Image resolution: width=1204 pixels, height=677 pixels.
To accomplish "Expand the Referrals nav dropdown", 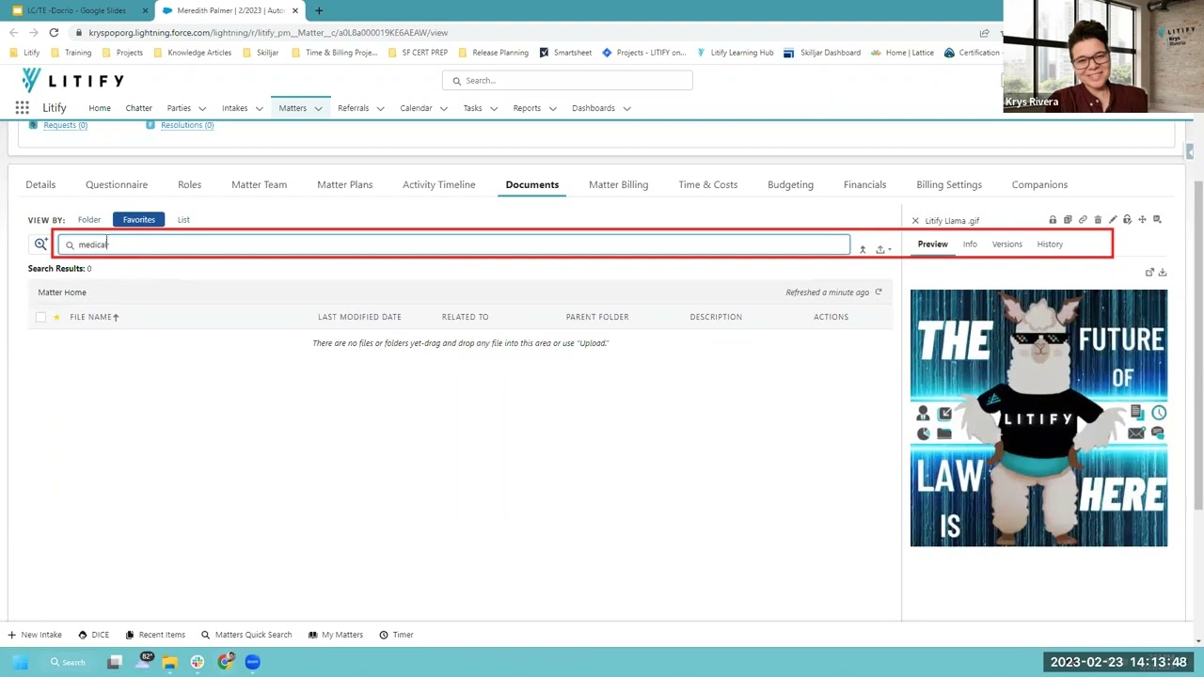I will [x=380, y=109].
